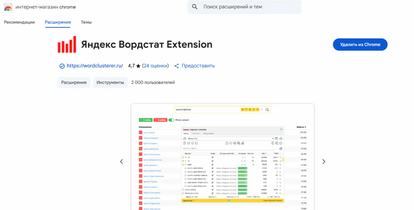Click the Chrome Web Store rainbow logo

click(8, 7)
